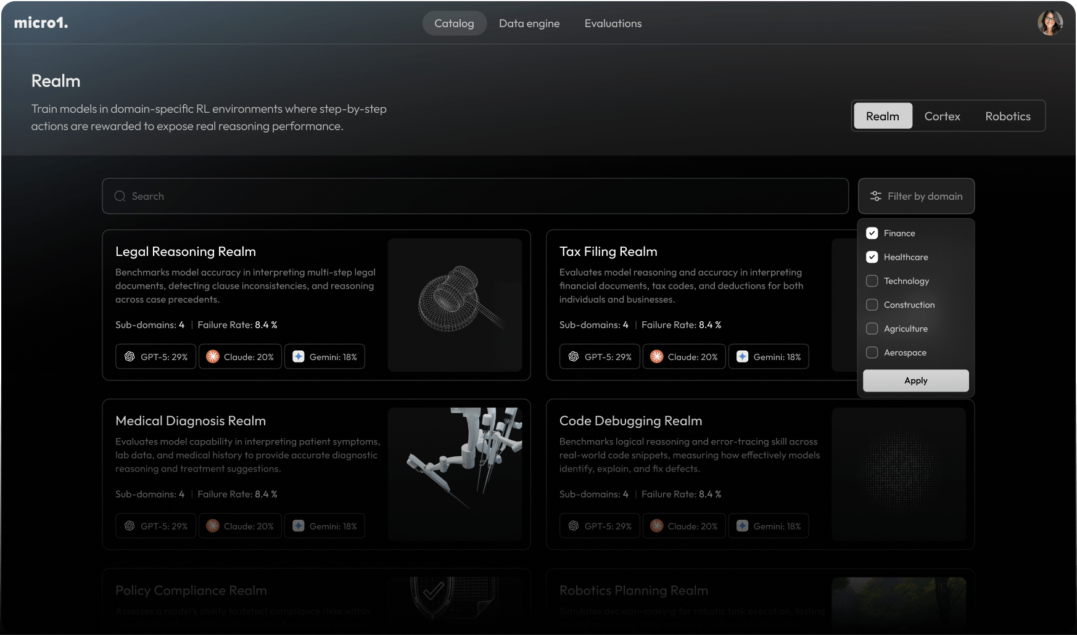Switch to the Evaluations tab
This screenshot has height=635, width=1077.
(613, 23)
